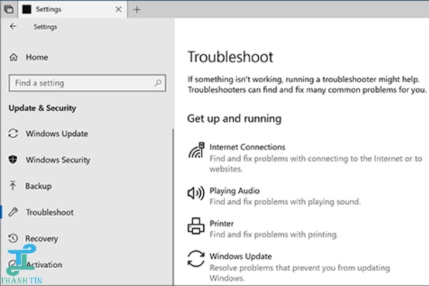Click the Internet Connections wifi icon
This screenshot has width=429, height=286.
(x=197, y=150)
